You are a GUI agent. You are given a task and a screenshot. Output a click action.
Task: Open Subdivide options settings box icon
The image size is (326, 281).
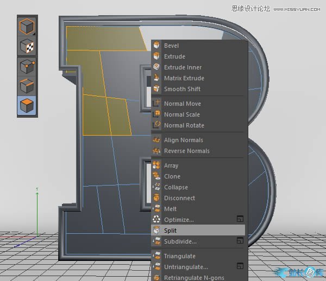coord(240,241)
